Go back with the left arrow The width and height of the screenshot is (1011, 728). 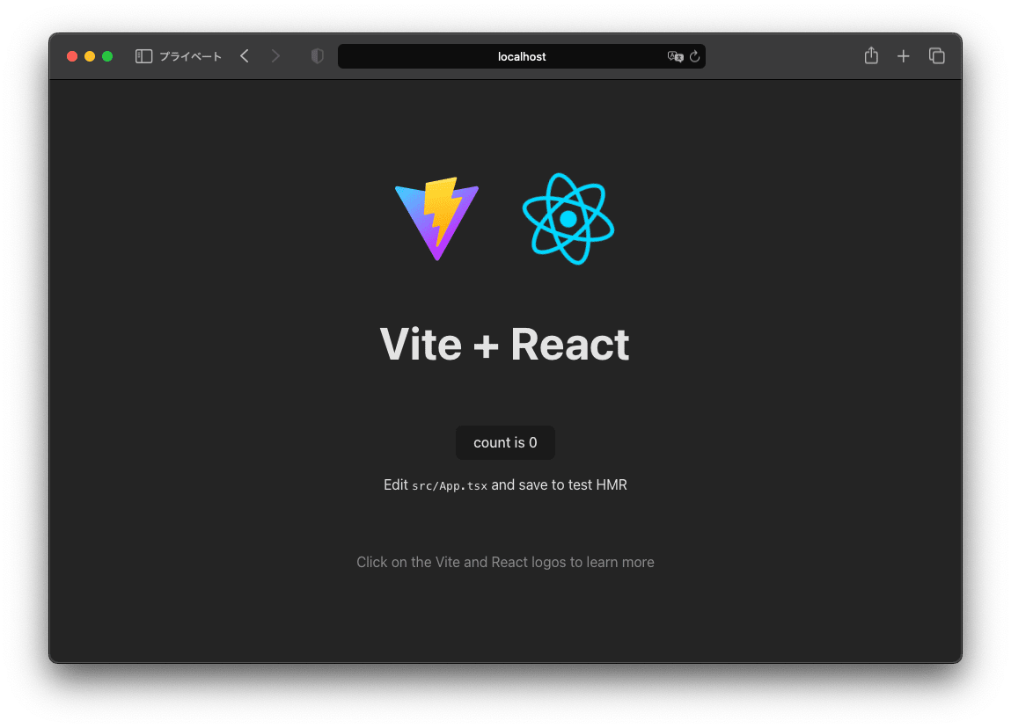pyautogui.click(x=245, y=56)
